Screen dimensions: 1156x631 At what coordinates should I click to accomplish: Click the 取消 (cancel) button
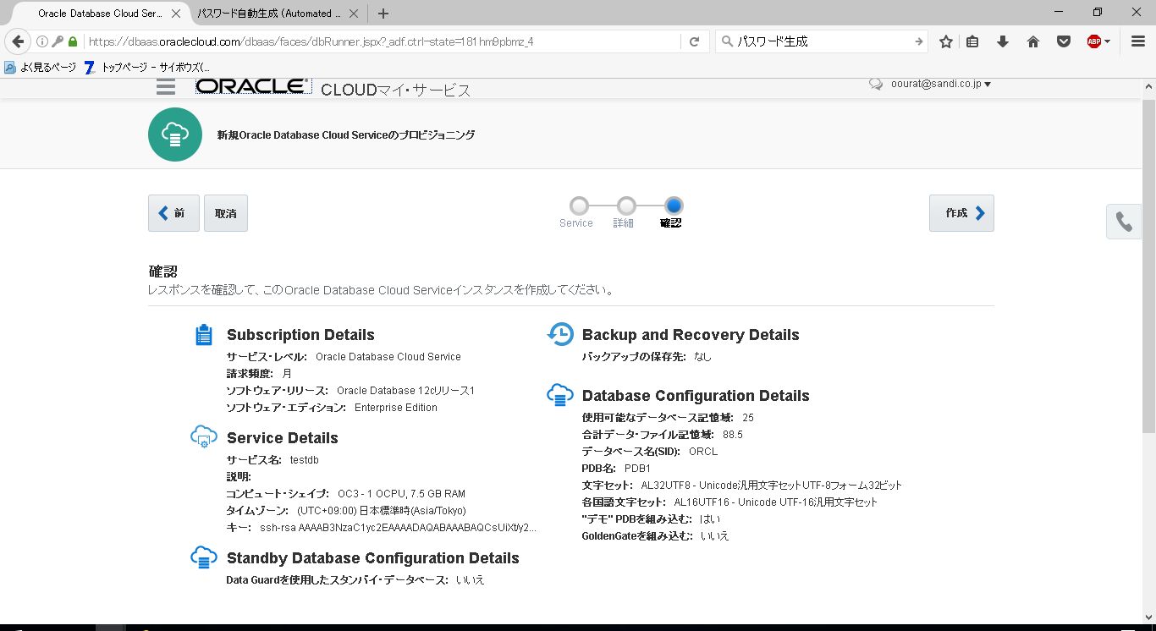point(226,213)
